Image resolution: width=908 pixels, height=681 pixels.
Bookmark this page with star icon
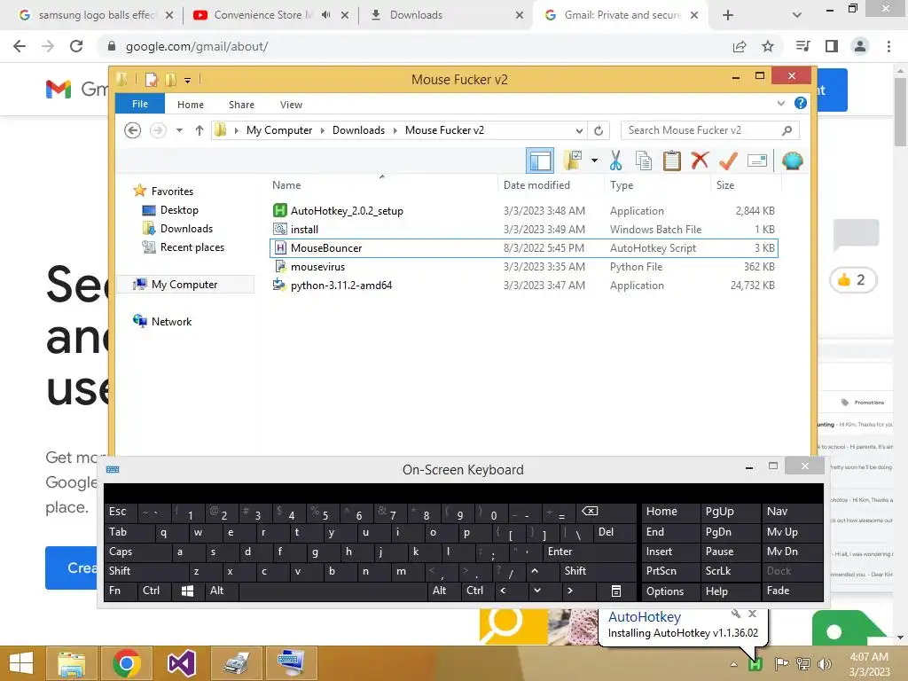(x=768, y=46)
